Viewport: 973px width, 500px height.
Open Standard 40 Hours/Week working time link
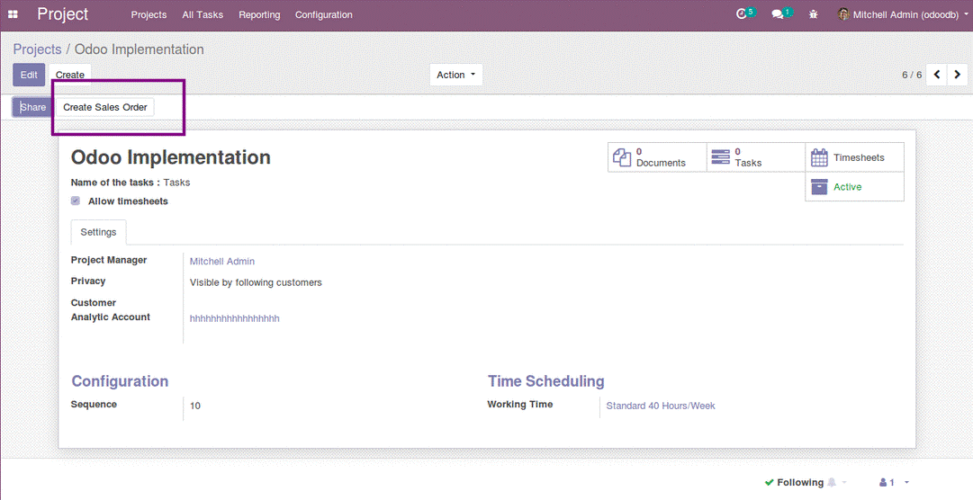pyautogui.click(x=661, y=406)
